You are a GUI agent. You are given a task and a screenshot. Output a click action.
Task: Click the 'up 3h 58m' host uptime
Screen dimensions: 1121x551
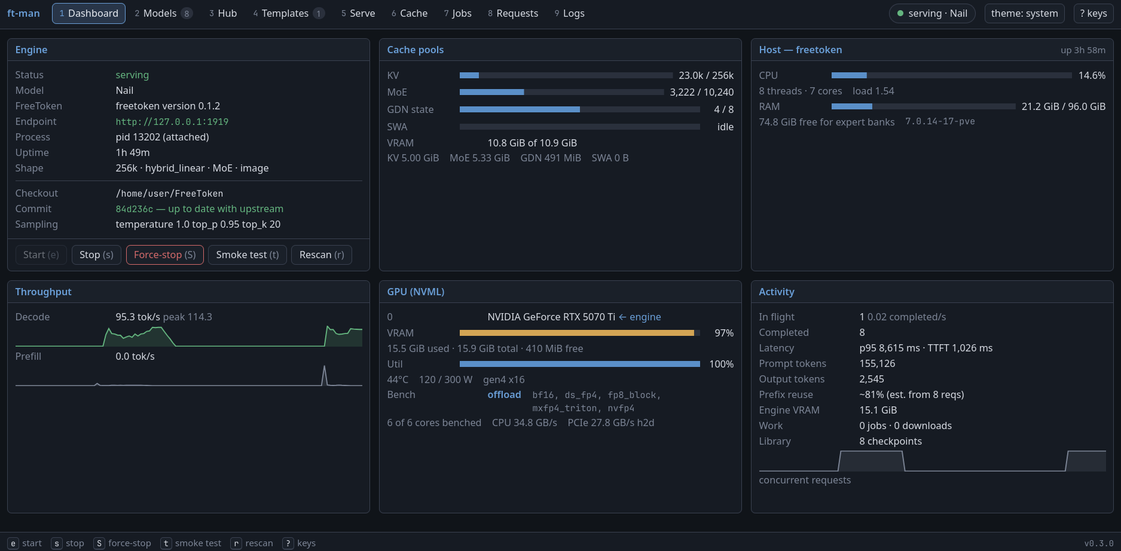(1083, 50)
